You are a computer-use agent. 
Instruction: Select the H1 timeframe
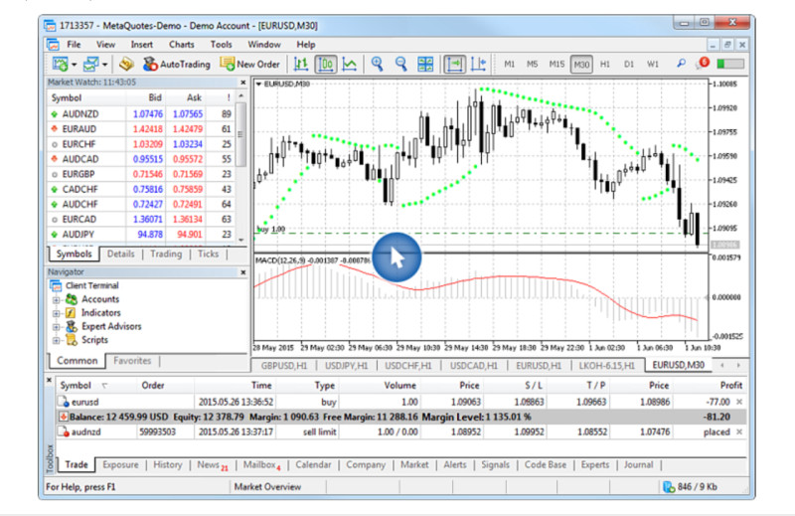[x=605, y=65]
